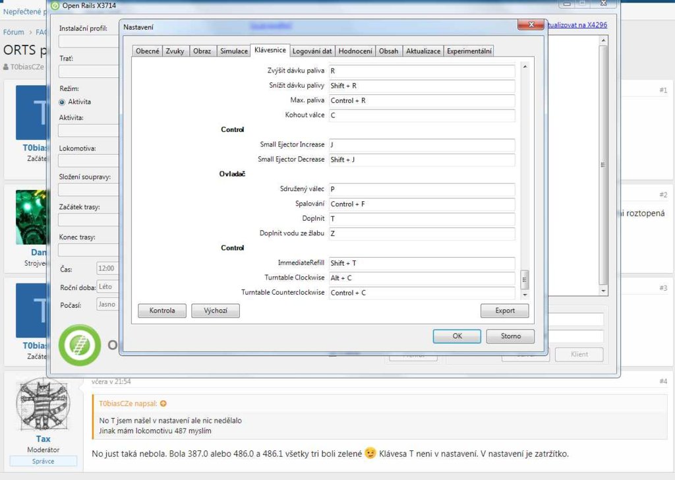The height and width of the screenshot is (480, 675).
Task: Open the Simulace tab
Action: (x=234, y=51)
